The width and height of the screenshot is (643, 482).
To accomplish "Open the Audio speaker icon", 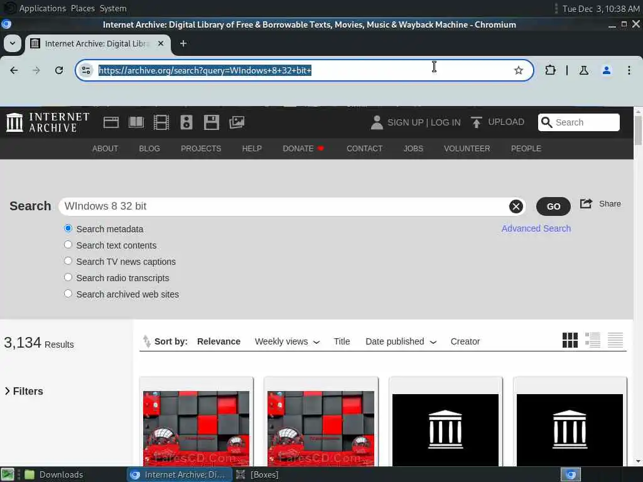I will tap(186, 122).
